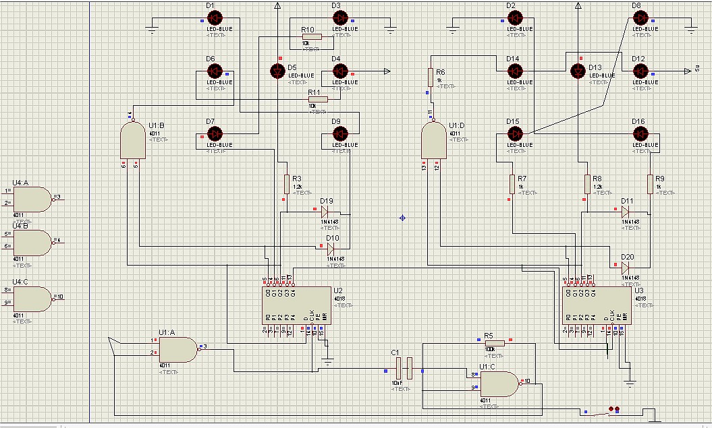
Task: Click the NAND gate U4:A
Action: (x=32, y=199)
